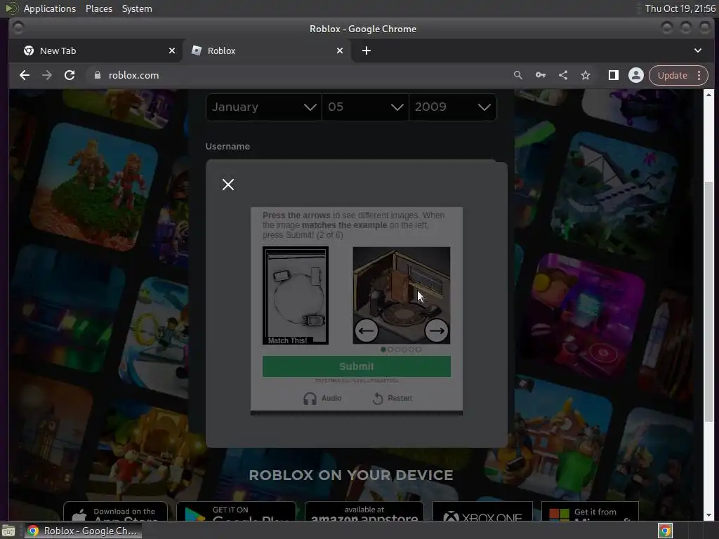
Task: Click the Chrome Update button
Action: (672, 75)
